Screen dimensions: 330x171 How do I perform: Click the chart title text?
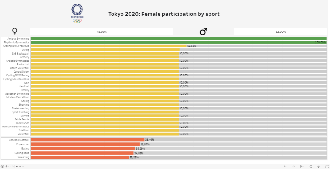point(164,14)
